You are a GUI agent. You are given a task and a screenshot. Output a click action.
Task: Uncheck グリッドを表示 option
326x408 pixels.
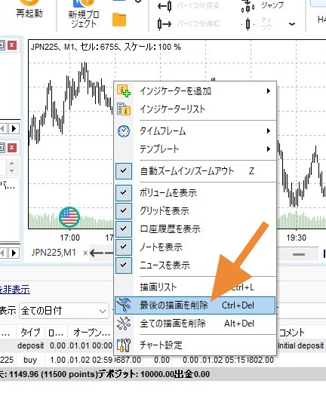124,210
